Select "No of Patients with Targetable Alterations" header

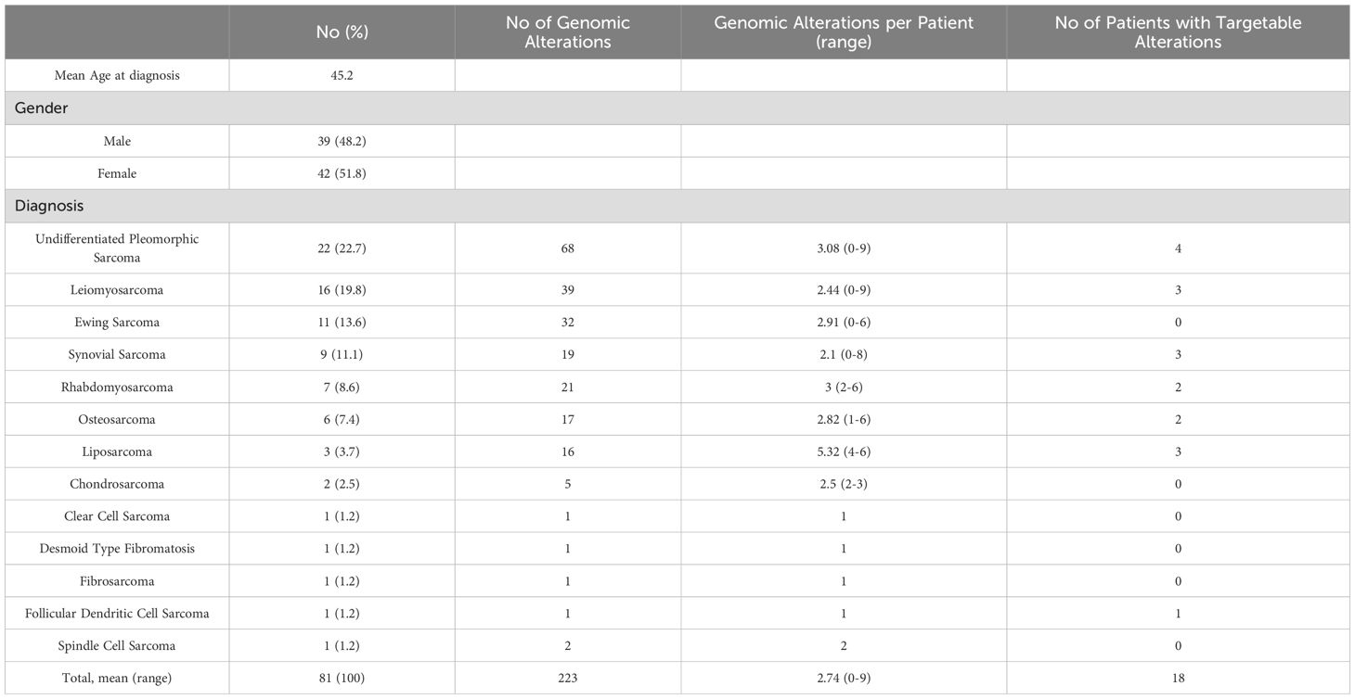(x=1177, y=32)
